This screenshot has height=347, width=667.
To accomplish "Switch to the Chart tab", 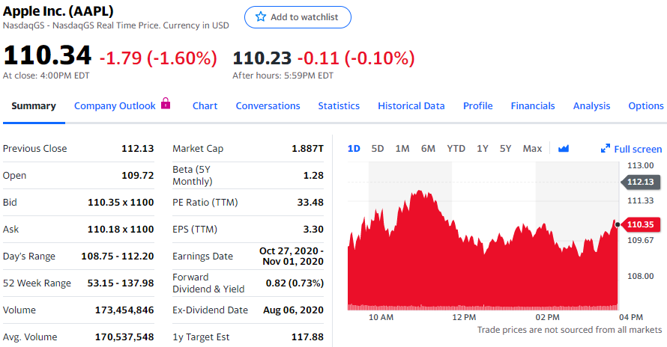I will pyautogui.click(x=205, y=105).
